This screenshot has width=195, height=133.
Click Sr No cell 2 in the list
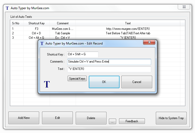(17, 33)
